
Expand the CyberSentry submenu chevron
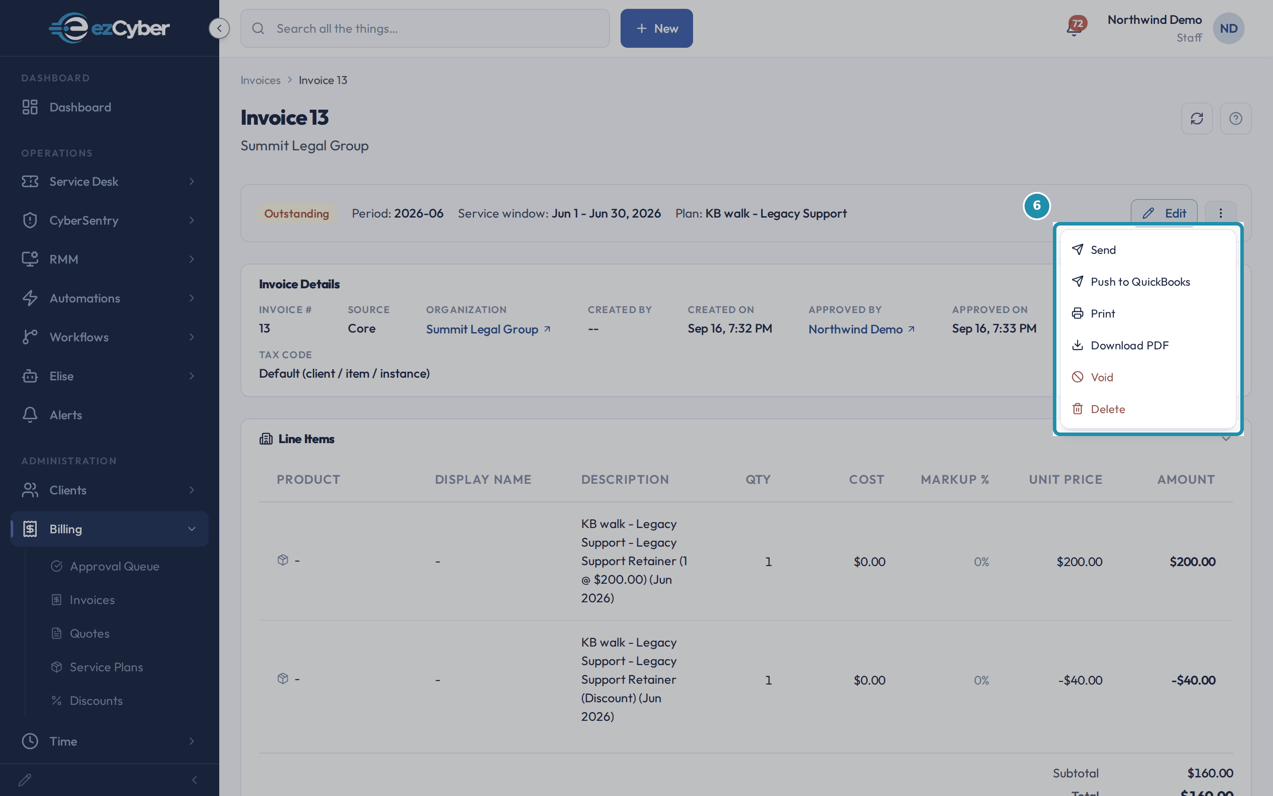coord(192,220)
